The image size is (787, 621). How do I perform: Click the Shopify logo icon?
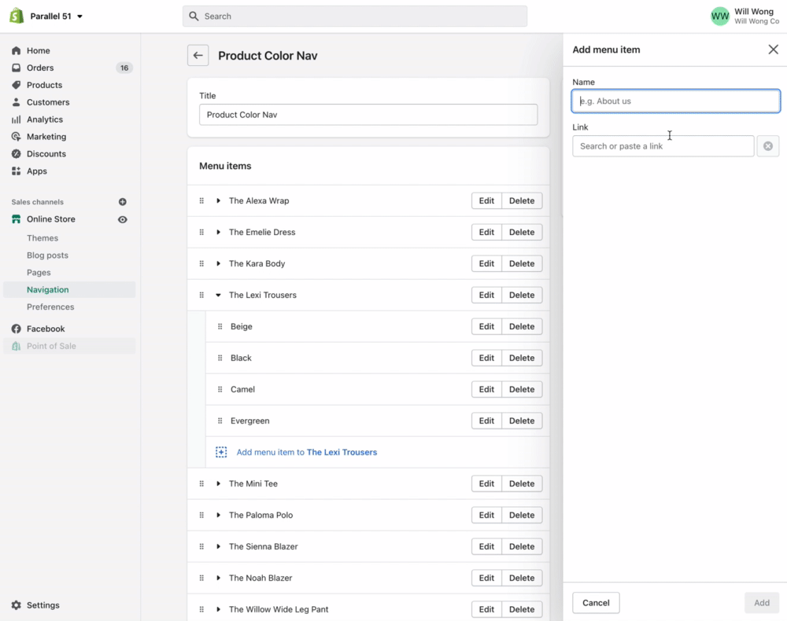pyautogui.click(x=17, y=16)
